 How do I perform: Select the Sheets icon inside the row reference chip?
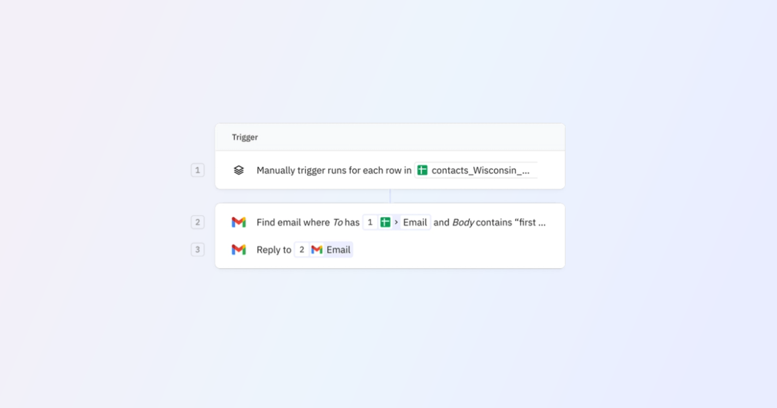click(x=385, y=222)
